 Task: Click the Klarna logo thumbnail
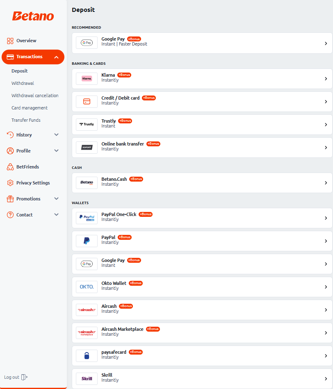point(87,79)
